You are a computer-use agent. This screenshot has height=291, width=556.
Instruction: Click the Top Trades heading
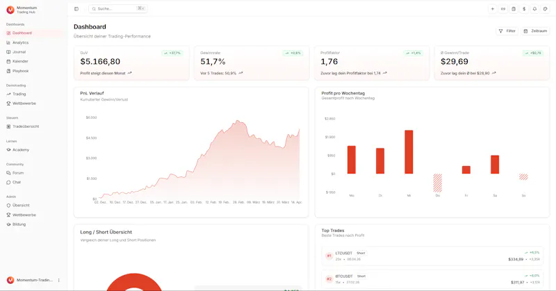pos(333,231)
